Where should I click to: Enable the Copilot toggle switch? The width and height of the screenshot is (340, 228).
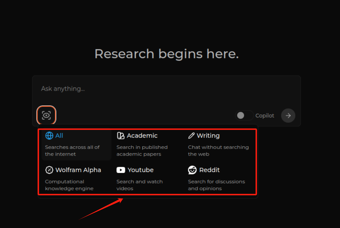pyautogui.click(x=244, y=116)
